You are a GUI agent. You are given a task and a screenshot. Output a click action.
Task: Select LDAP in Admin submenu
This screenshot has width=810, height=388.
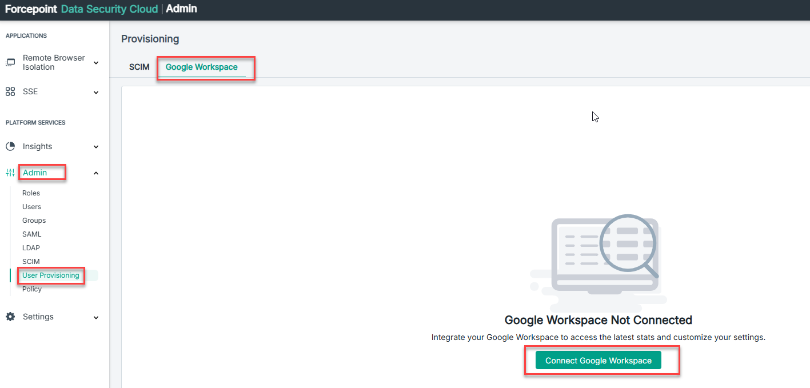click(31, 248)
